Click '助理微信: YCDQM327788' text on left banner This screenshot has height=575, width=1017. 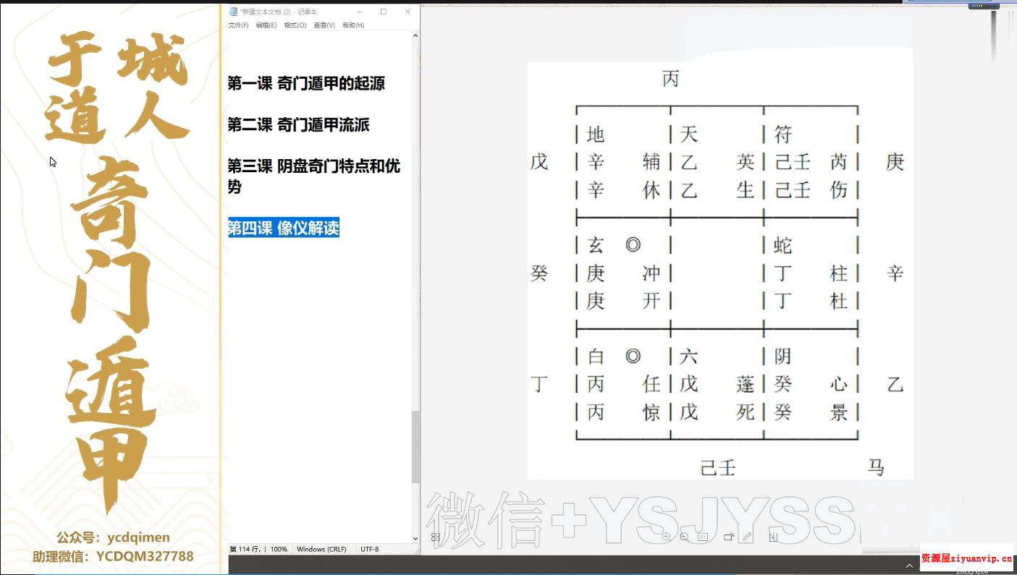(113, 556)
